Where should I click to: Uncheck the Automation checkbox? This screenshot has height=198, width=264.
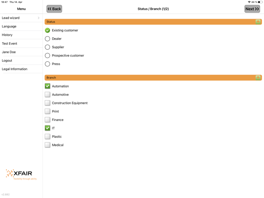48,86
